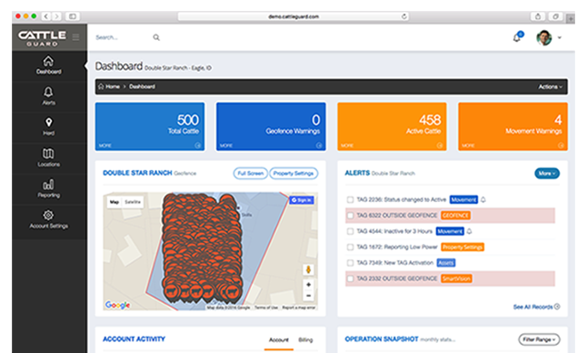Click the notification bell in the top bar

(x=518, y=37)
